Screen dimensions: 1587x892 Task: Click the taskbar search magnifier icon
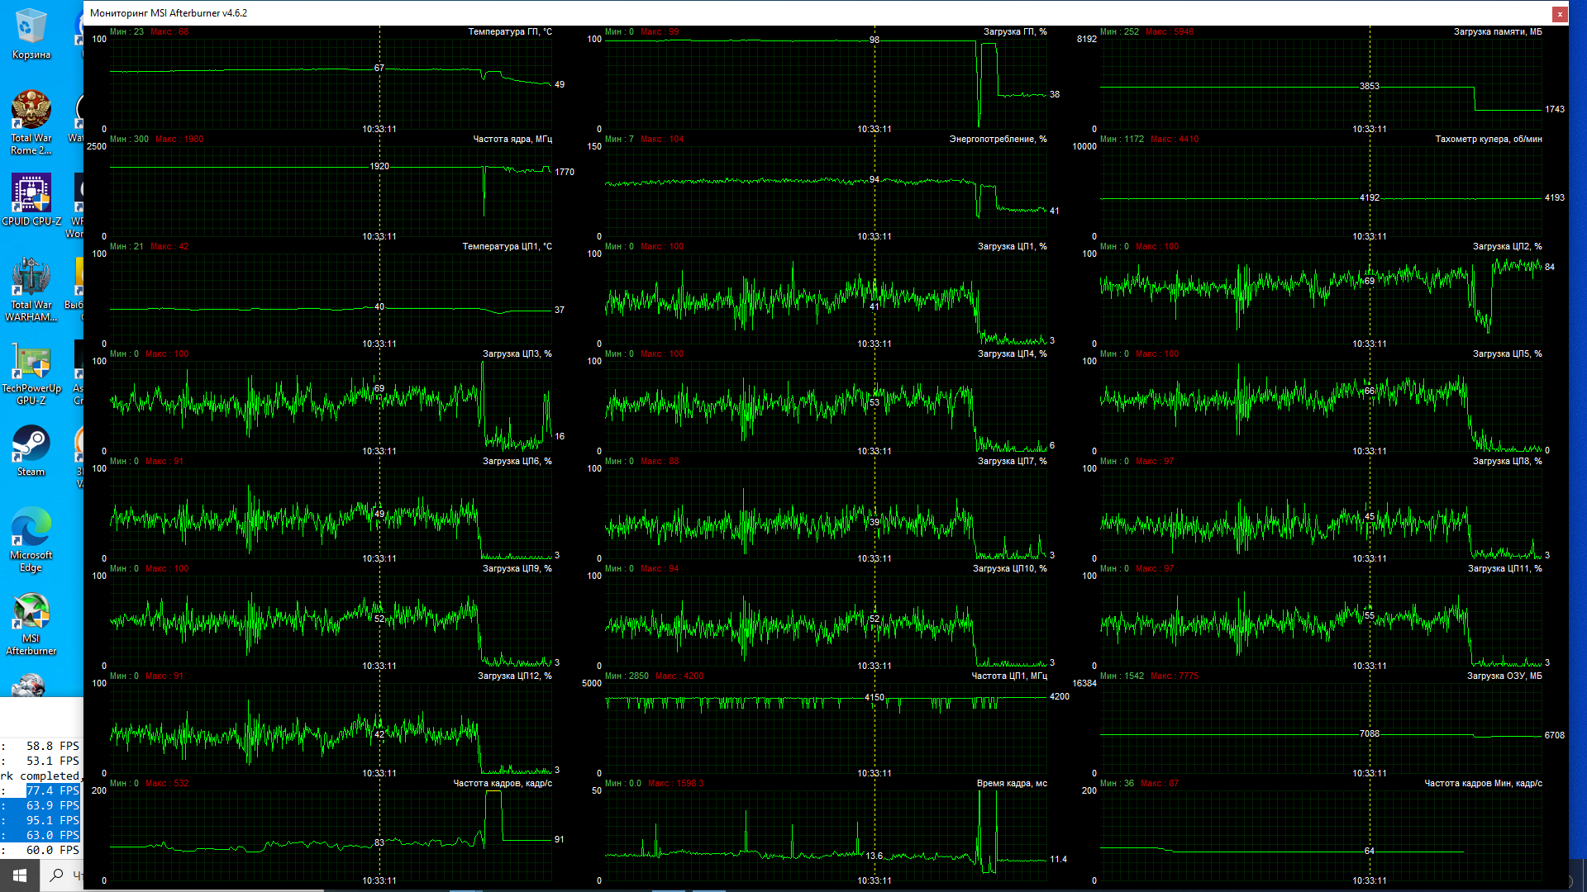[x=57, y=875]
